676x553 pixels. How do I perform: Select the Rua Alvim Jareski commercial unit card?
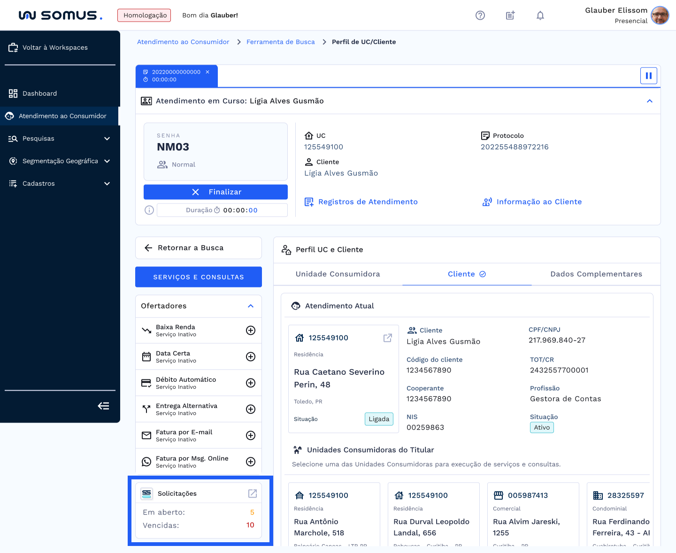click(533, 514)
